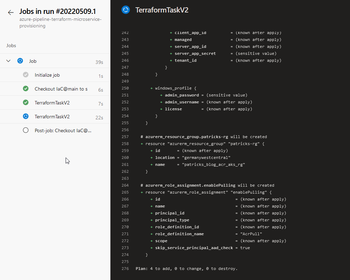
Task: Click the windows_profile { log line
Action: click(174, 88)
